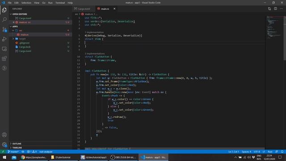Open the Explorer view in activity bar
The height and width of the screenshot is (161, 286).
tap(4, 10)
